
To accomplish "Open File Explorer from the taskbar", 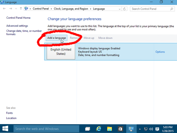I will pyautogui.click(x=110, y=129).
